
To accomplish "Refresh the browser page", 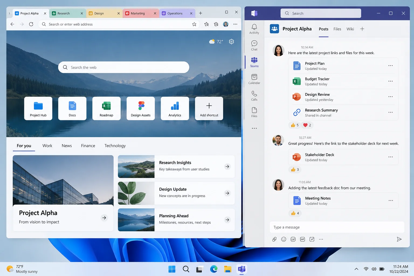I will coord(31,24).
